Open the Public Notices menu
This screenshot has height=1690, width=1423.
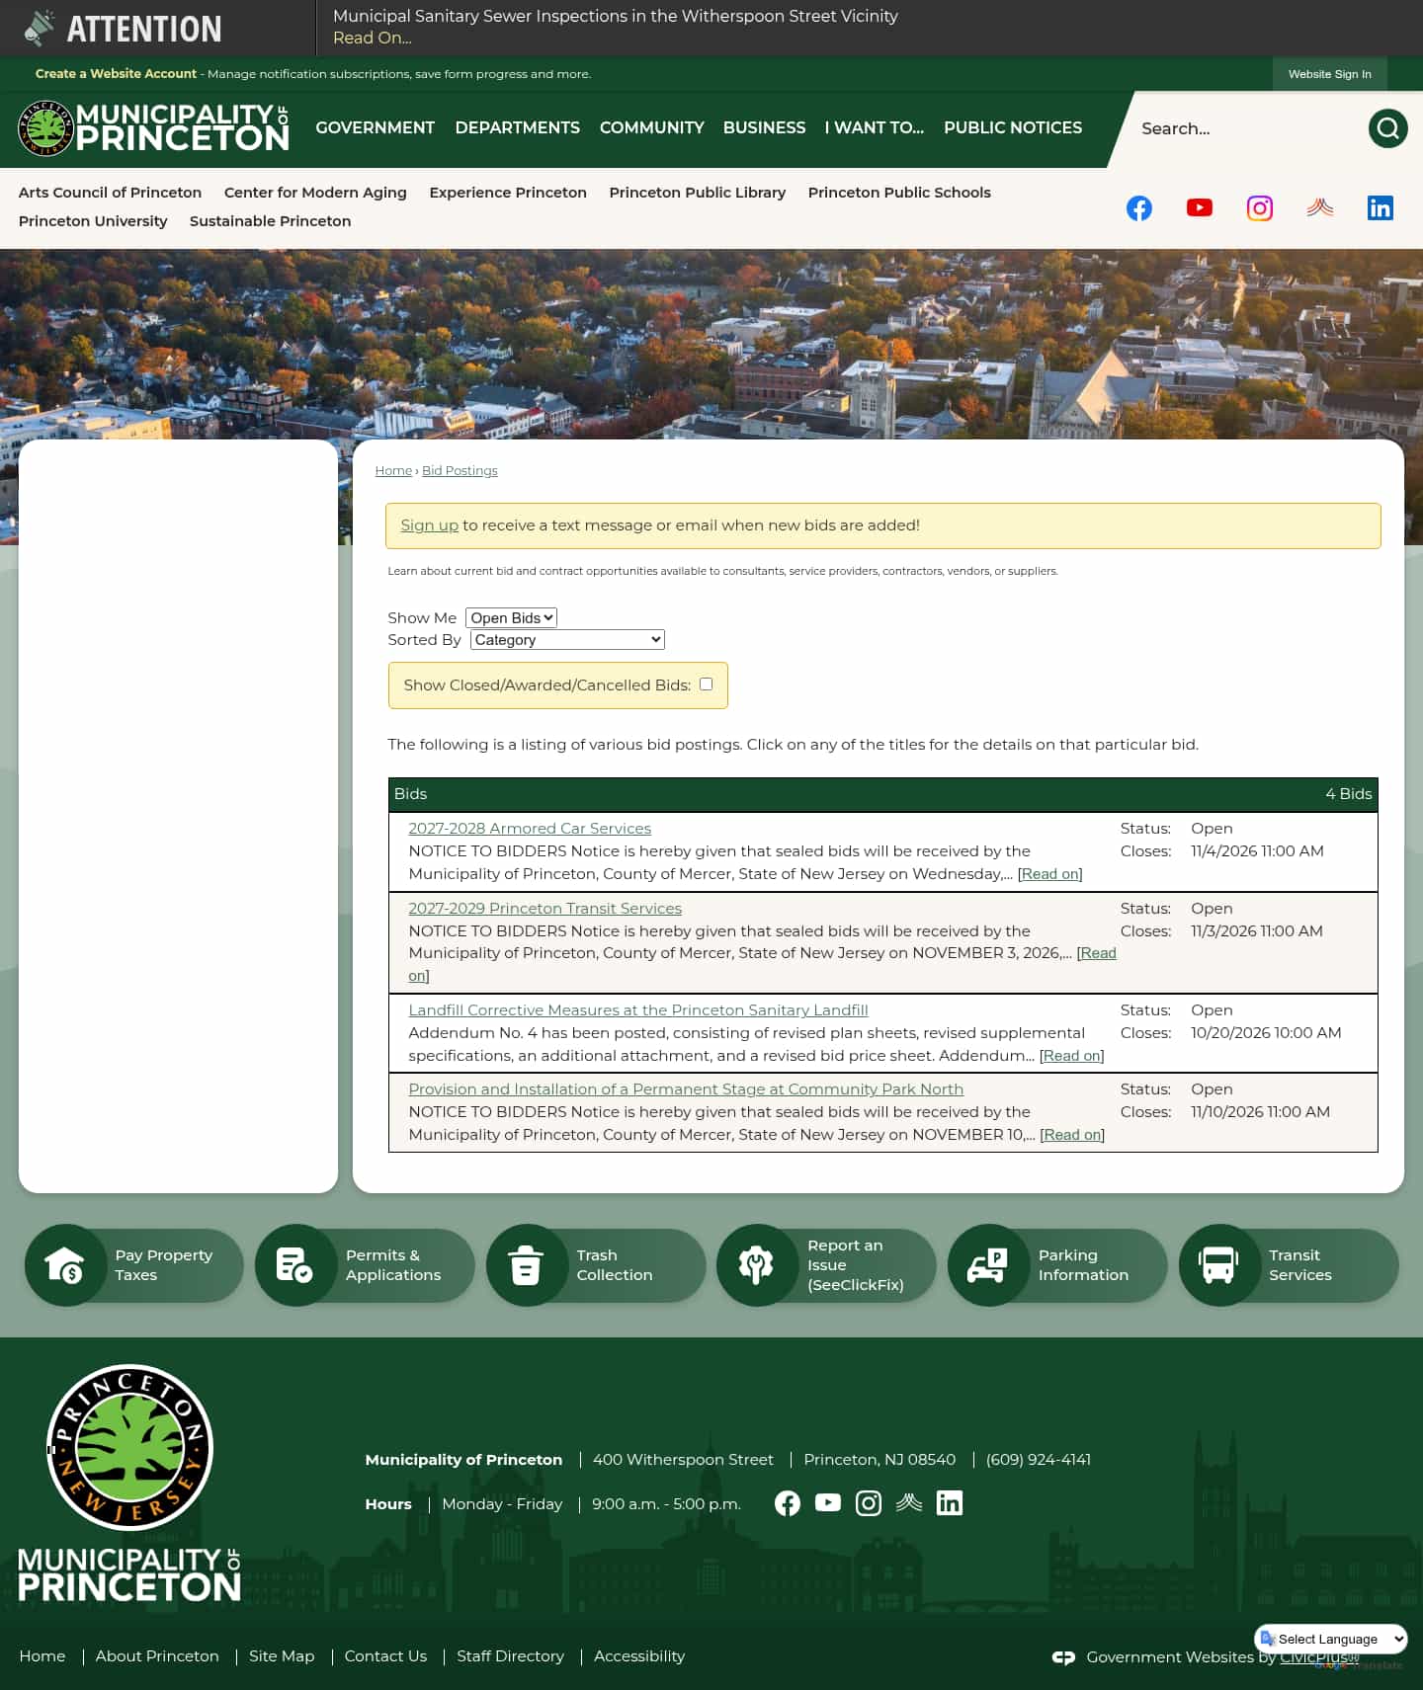click(1013, 128)
